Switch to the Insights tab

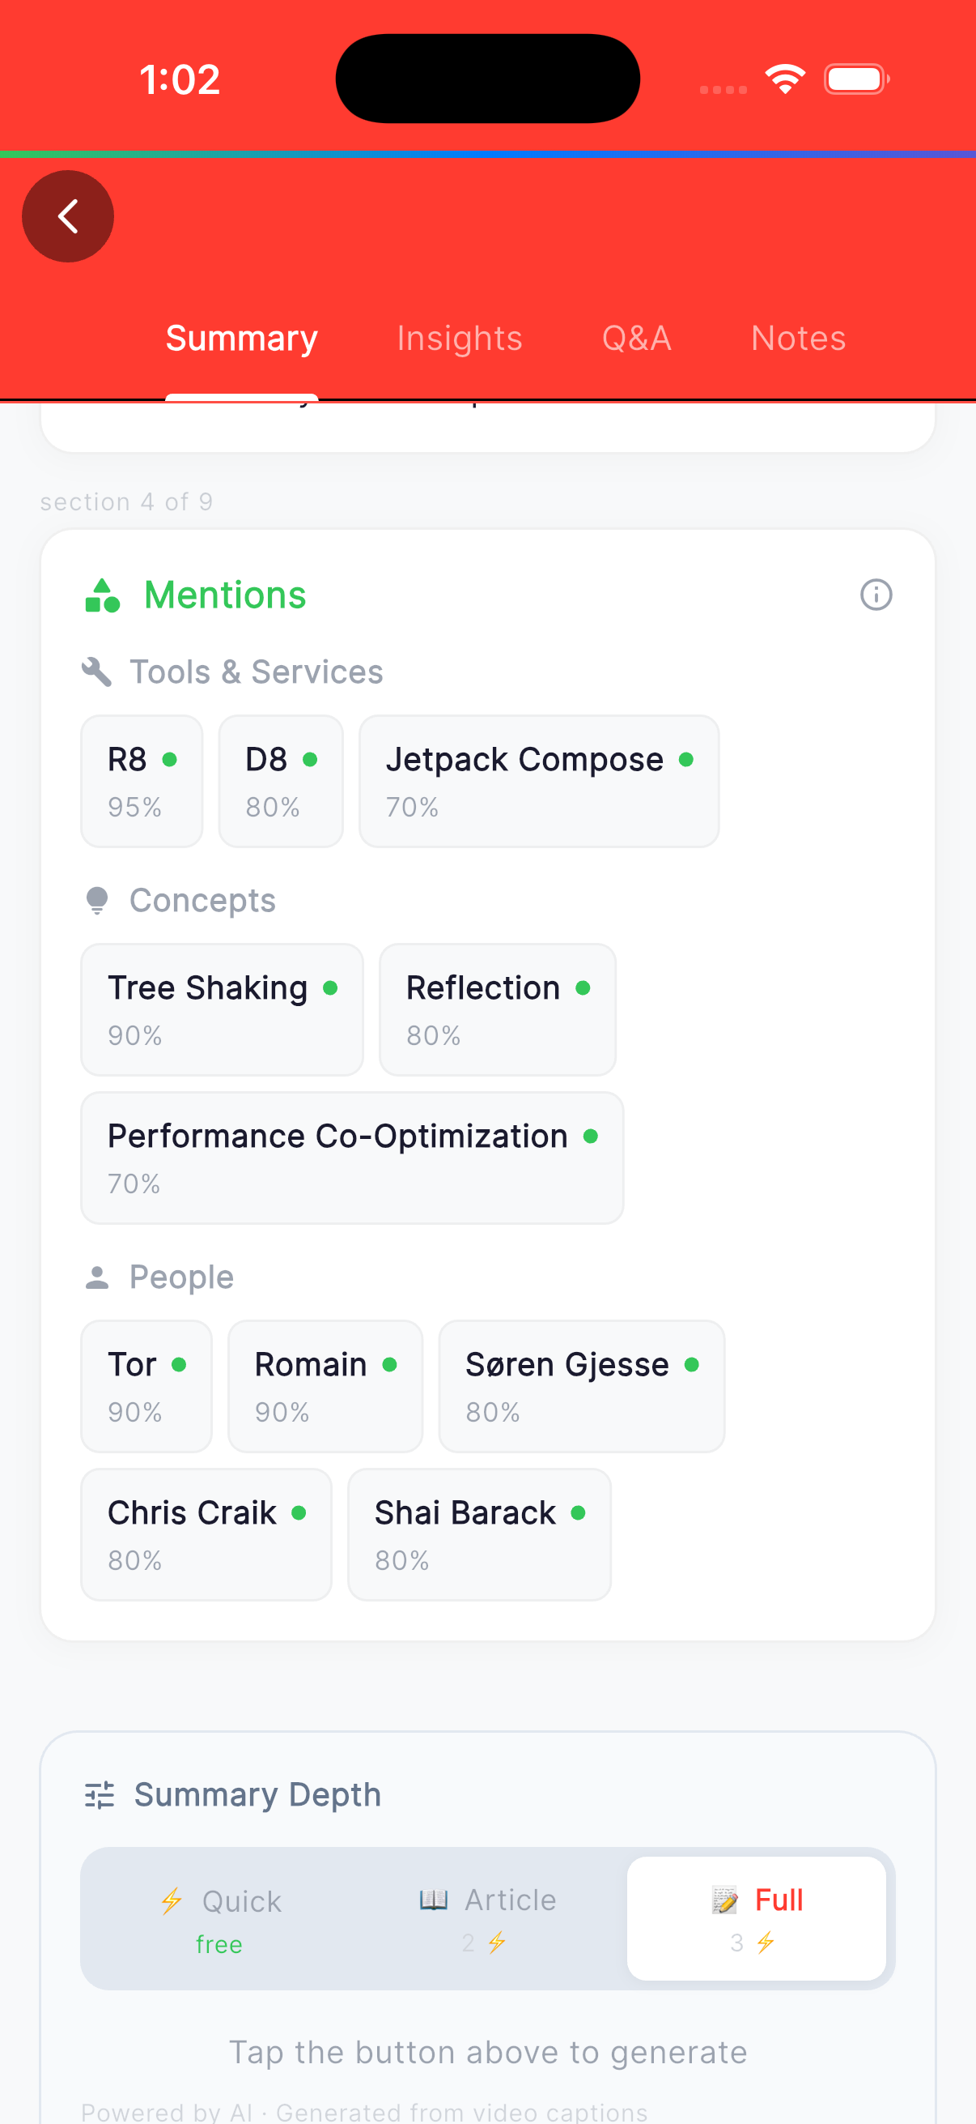[460, 339]
